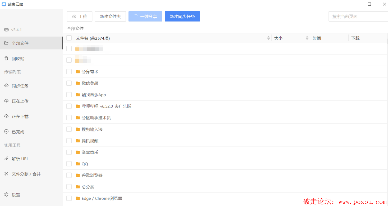Check the box for 搜狗输入法
Viewport: 388px width, 206px height.
(x=69, y=129)
